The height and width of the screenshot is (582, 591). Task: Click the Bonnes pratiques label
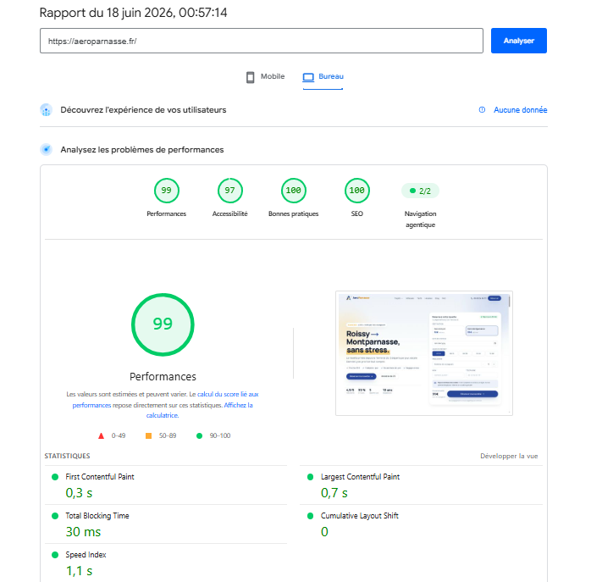click(x=293, y=213)
